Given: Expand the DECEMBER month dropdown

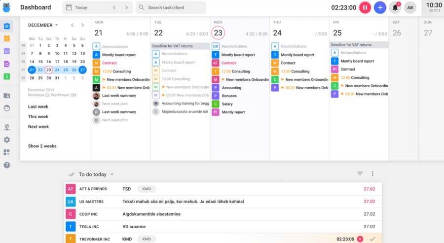Looking at the screenshot, I should click(x=56, y=25).
